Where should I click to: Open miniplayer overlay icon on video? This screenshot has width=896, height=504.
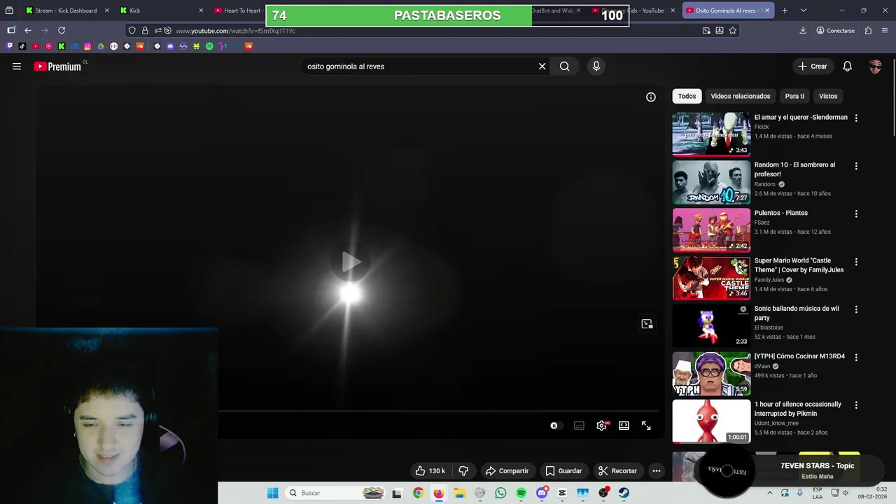click(647, 324)
